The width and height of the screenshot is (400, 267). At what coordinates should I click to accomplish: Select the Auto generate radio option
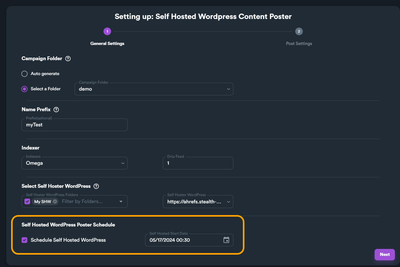click(24, 74)
